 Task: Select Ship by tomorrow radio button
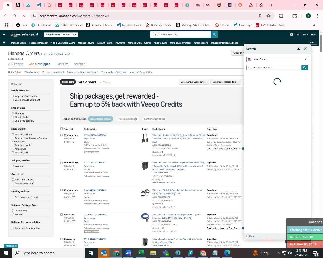(x=13, y=121)
